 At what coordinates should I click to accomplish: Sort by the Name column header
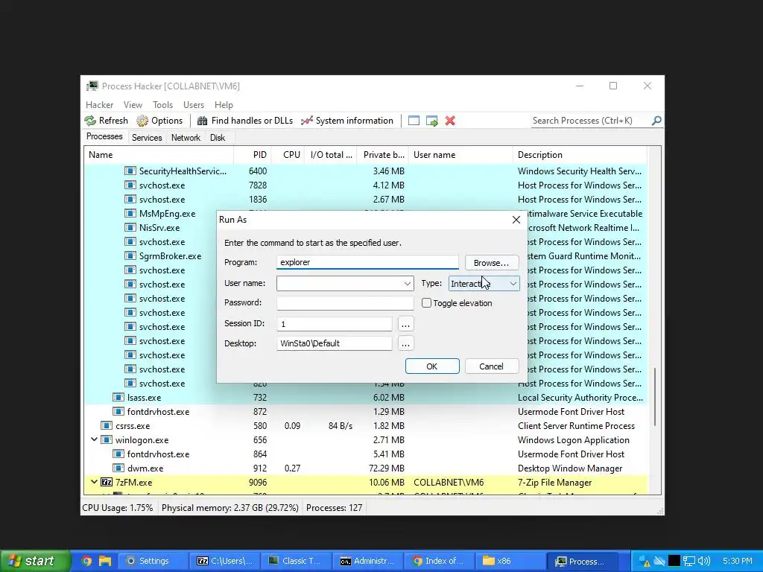click(159, 155)
